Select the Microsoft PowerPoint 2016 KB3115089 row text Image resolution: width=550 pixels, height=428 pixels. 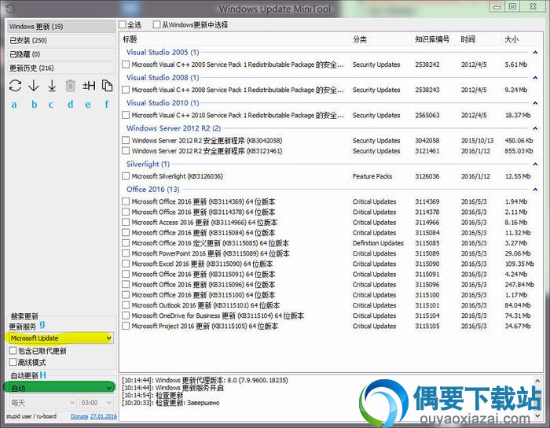(211, 253)
